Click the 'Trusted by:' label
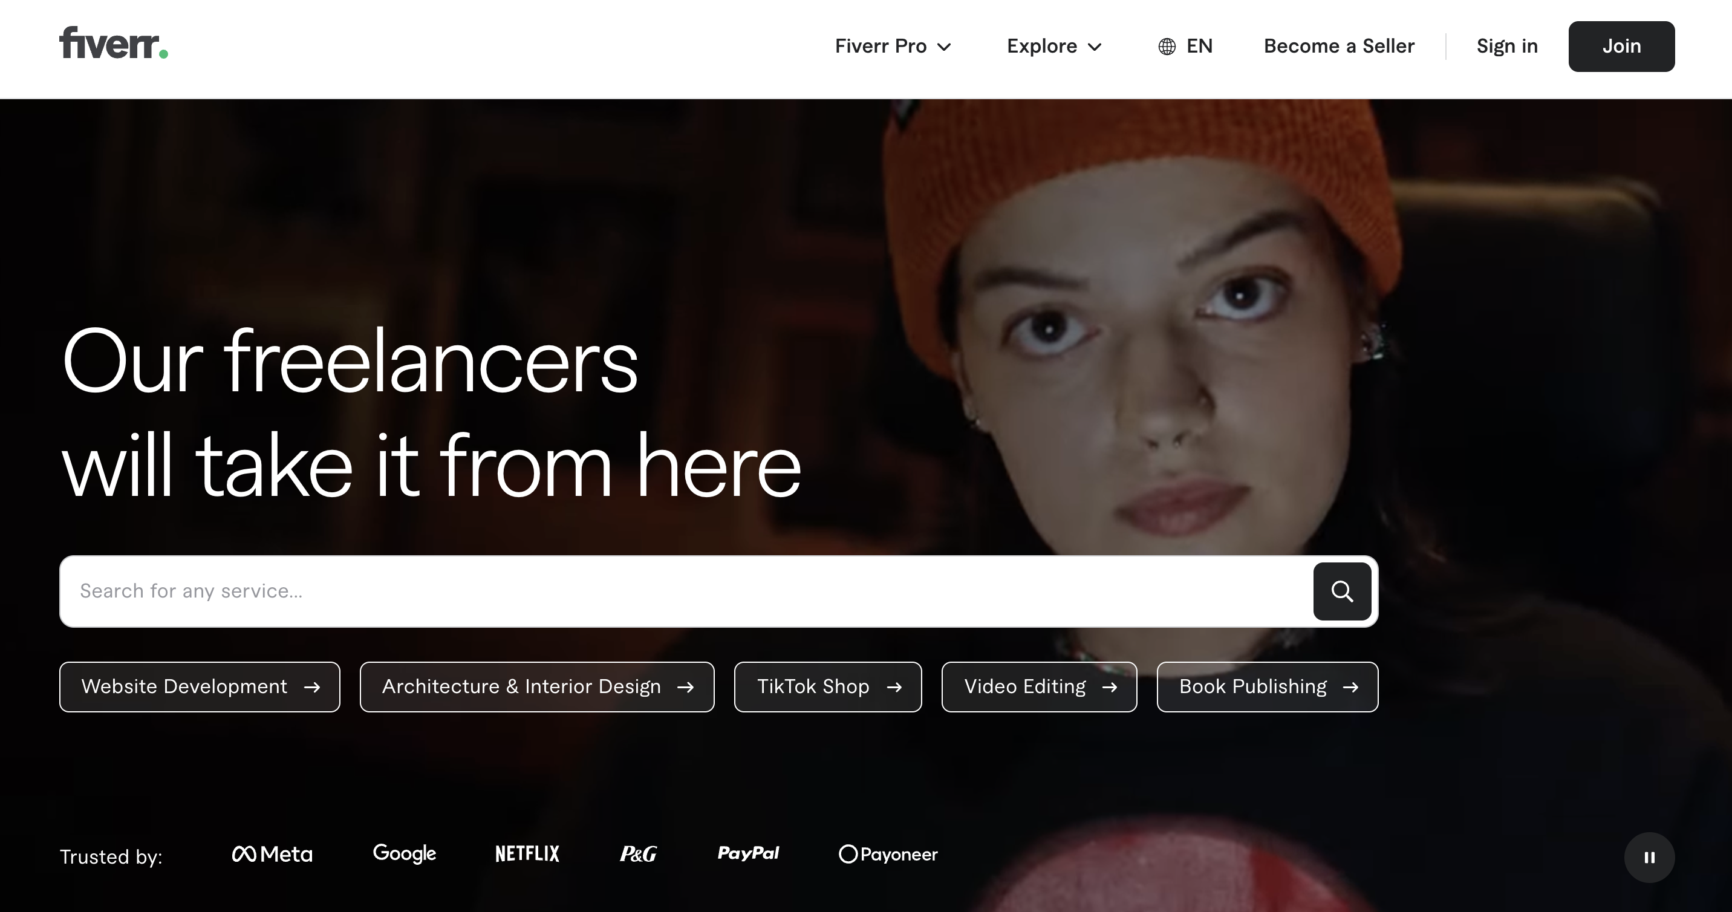The image size is (1732, 912). (x=111, y=857)
